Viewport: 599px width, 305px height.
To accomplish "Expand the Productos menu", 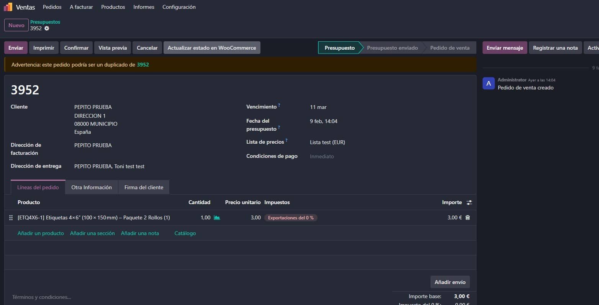I will click(113, 7).
